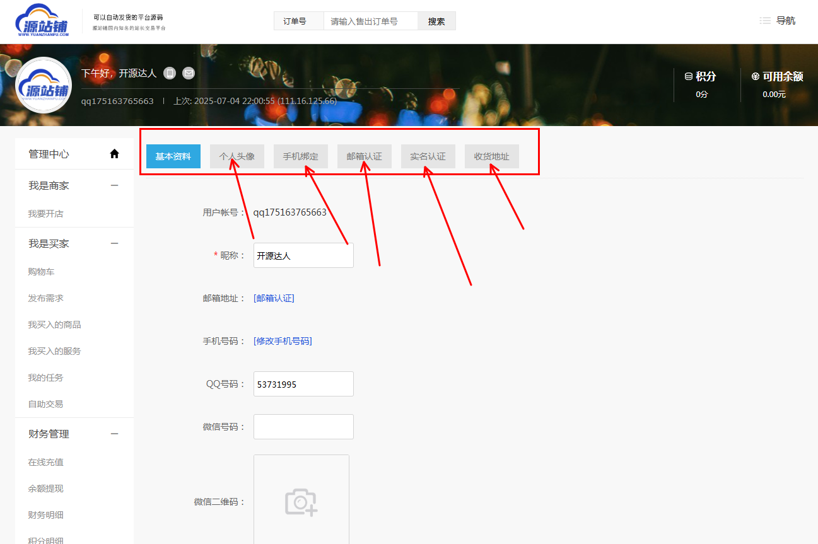This screenshot has width=818, height=544.
Task: Click the 源站铺 logo in header
Action: [x=42, y=20]
